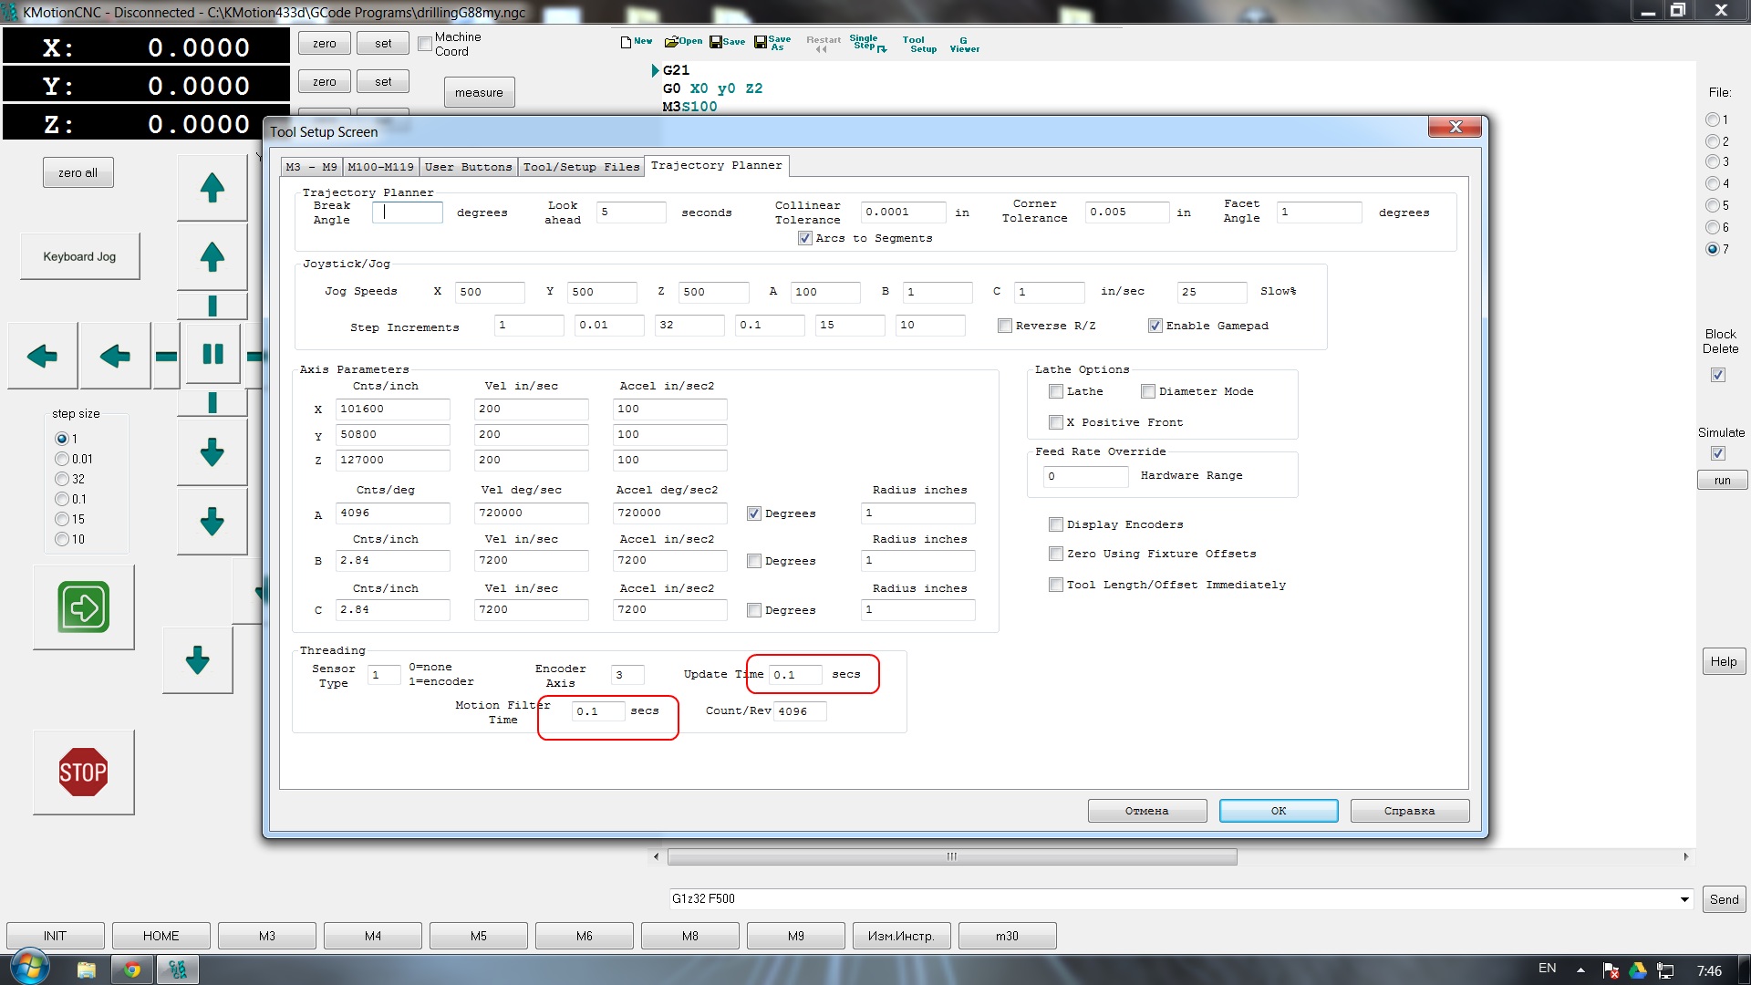Show hidden icons in system tray
The width and height of the screenshot is (1751, 985).
pos(1580,969)
